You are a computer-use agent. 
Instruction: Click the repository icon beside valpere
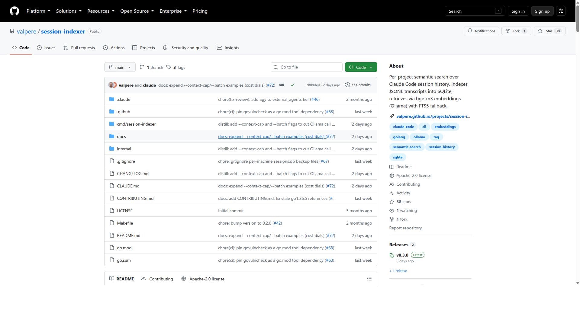[x=12, y=31]
